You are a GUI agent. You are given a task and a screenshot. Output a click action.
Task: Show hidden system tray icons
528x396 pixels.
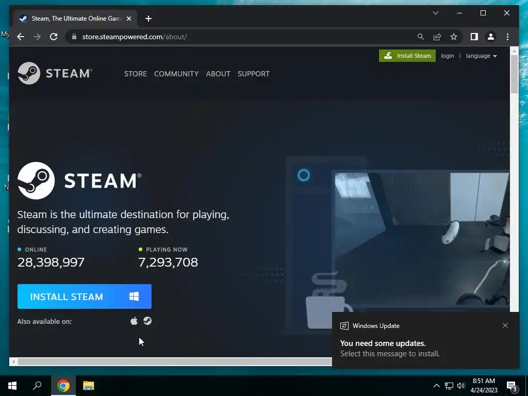click(436, 386)
